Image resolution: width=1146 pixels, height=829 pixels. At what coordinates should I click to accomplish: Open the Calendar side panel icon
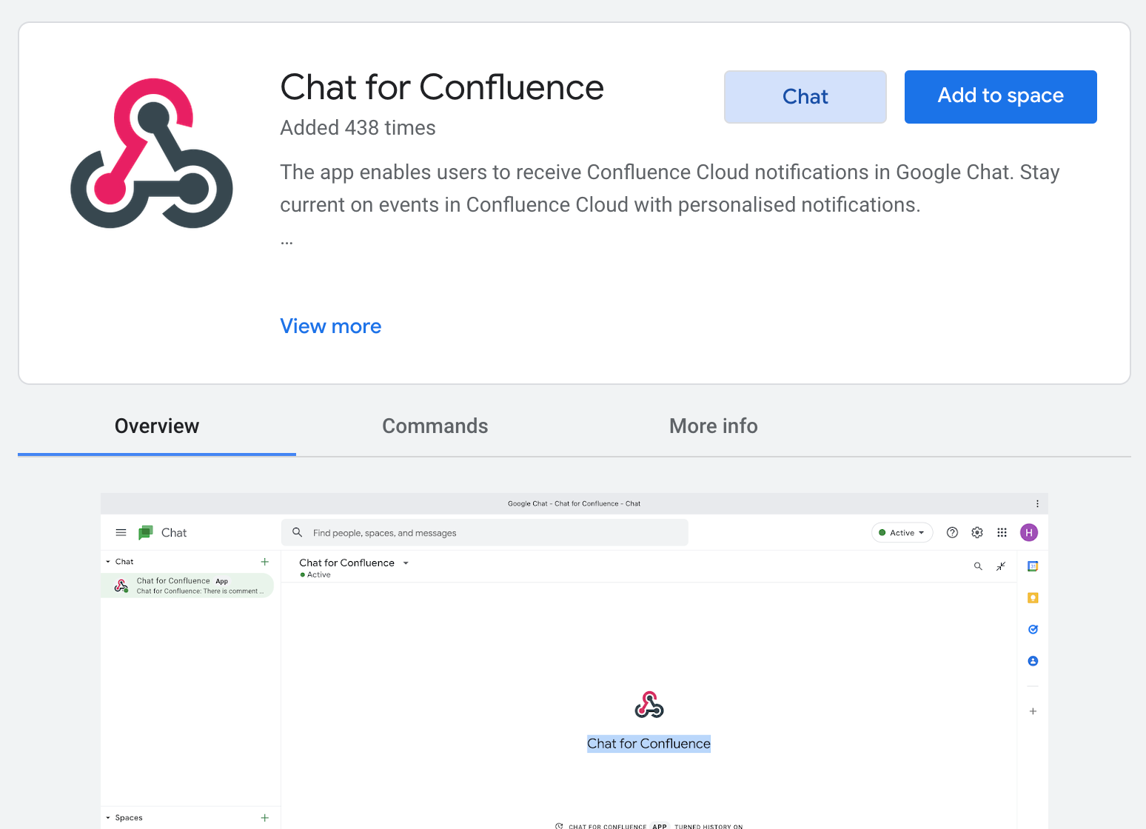(1033, 566)
